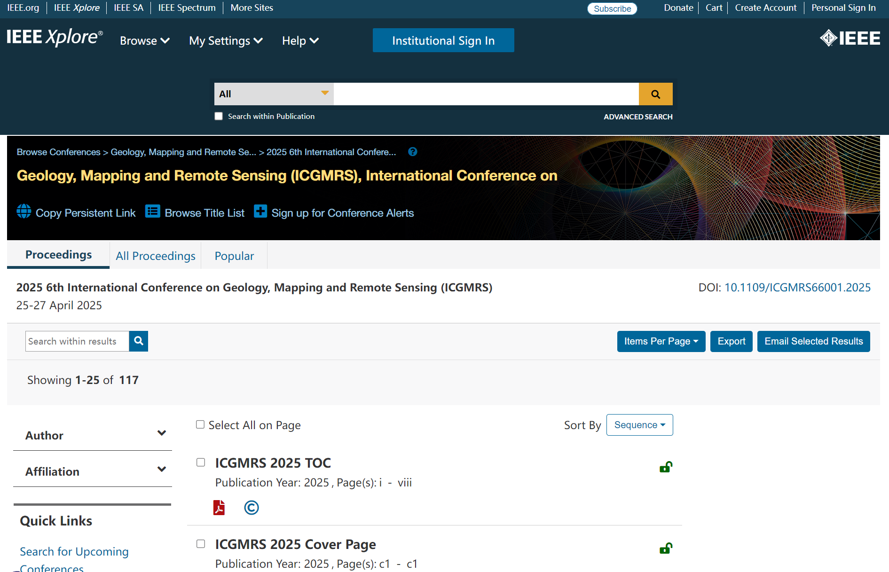Open the Sort By Sequence dropdown
The image size is (889, 572).
(639, 425)
